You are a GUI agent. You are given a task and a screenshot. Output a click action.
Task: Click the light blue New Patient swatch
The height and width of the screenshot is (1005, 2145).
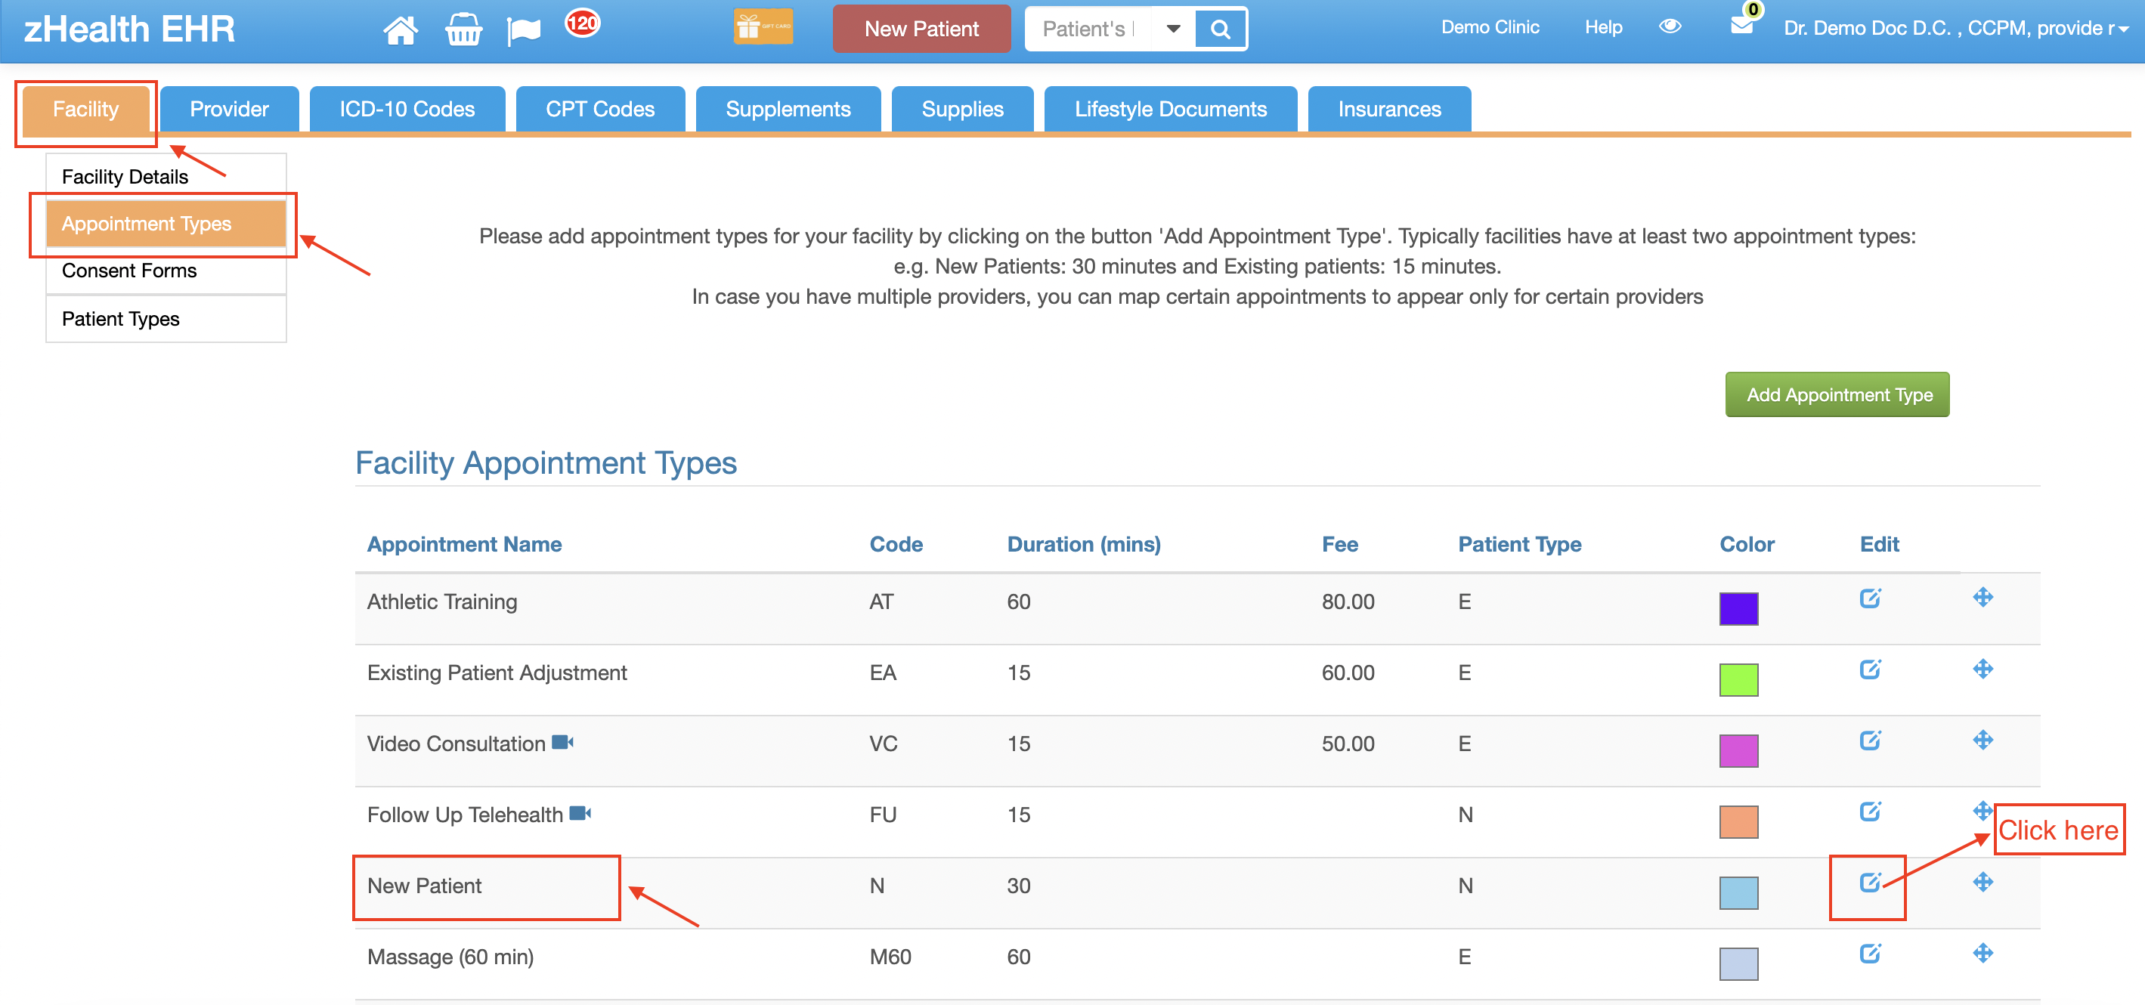[x=1738, y=892]
